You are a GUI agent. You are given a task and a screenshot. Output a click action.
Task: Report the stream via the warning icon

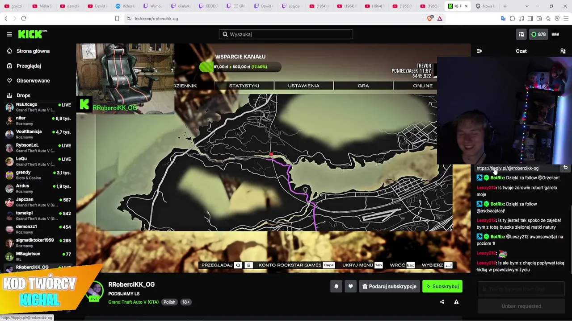[x=456, y=302]
